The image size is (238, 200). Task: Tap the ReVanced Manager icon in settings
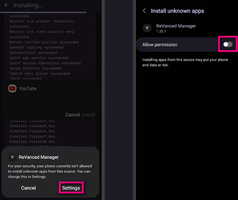pyautogui.click(x=147, y=28)
